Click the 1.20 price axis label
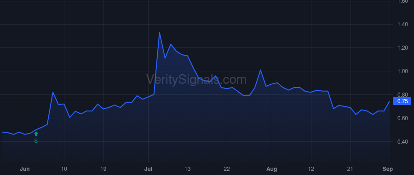414x175 pixels. tap(402, 48)
